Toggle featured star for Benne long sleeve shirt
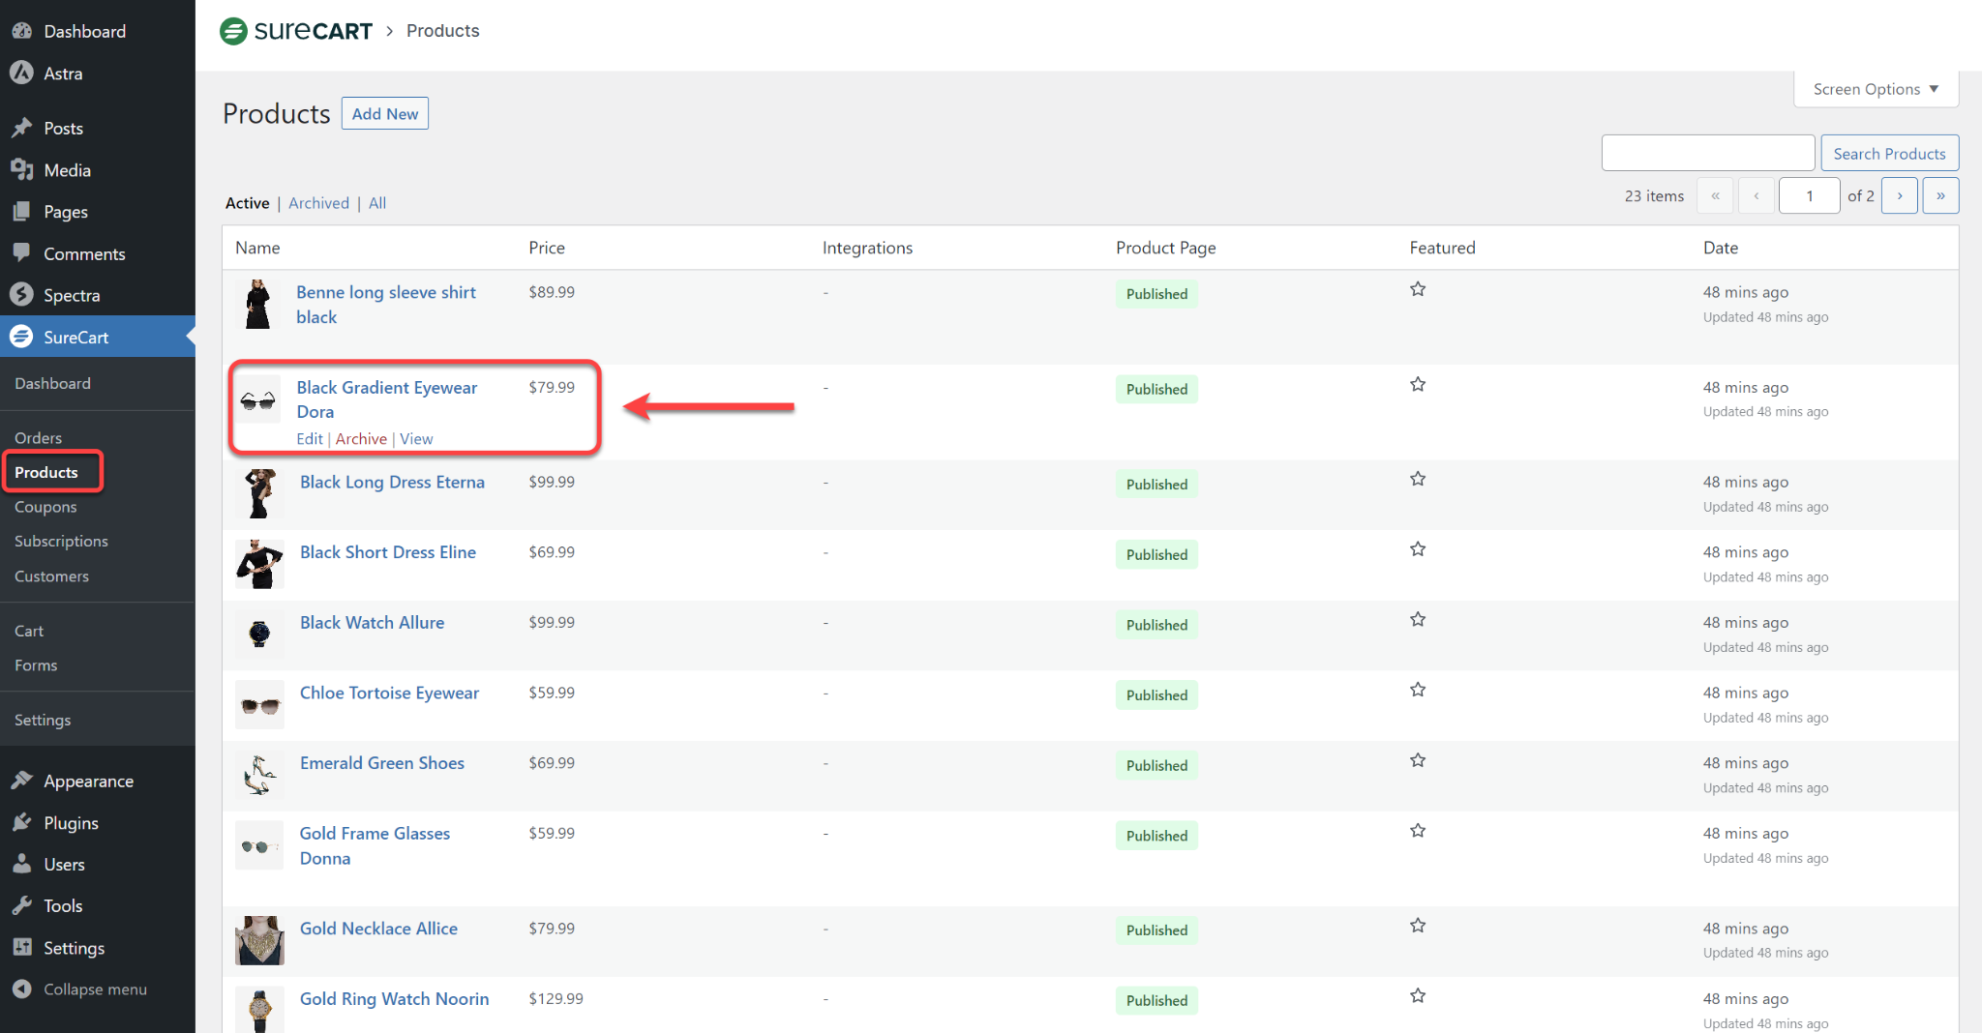The height and width of the screenshot is (1033, 1982). [1418, 289]
